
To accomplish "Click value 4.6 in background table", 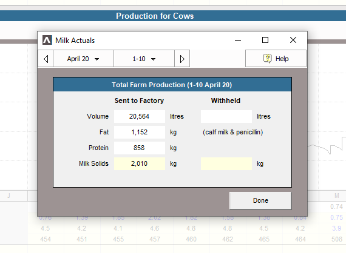I will pos(154,228).
